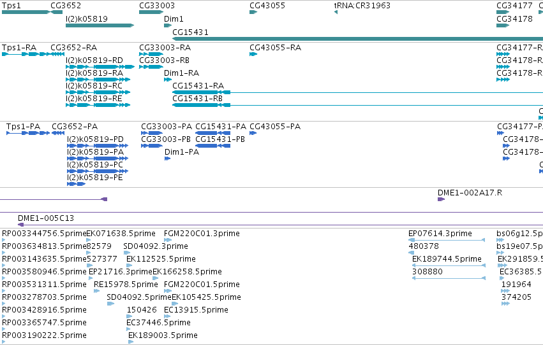Select the CG43055 gene label
The image size is (543, 345).
point(267,6)
